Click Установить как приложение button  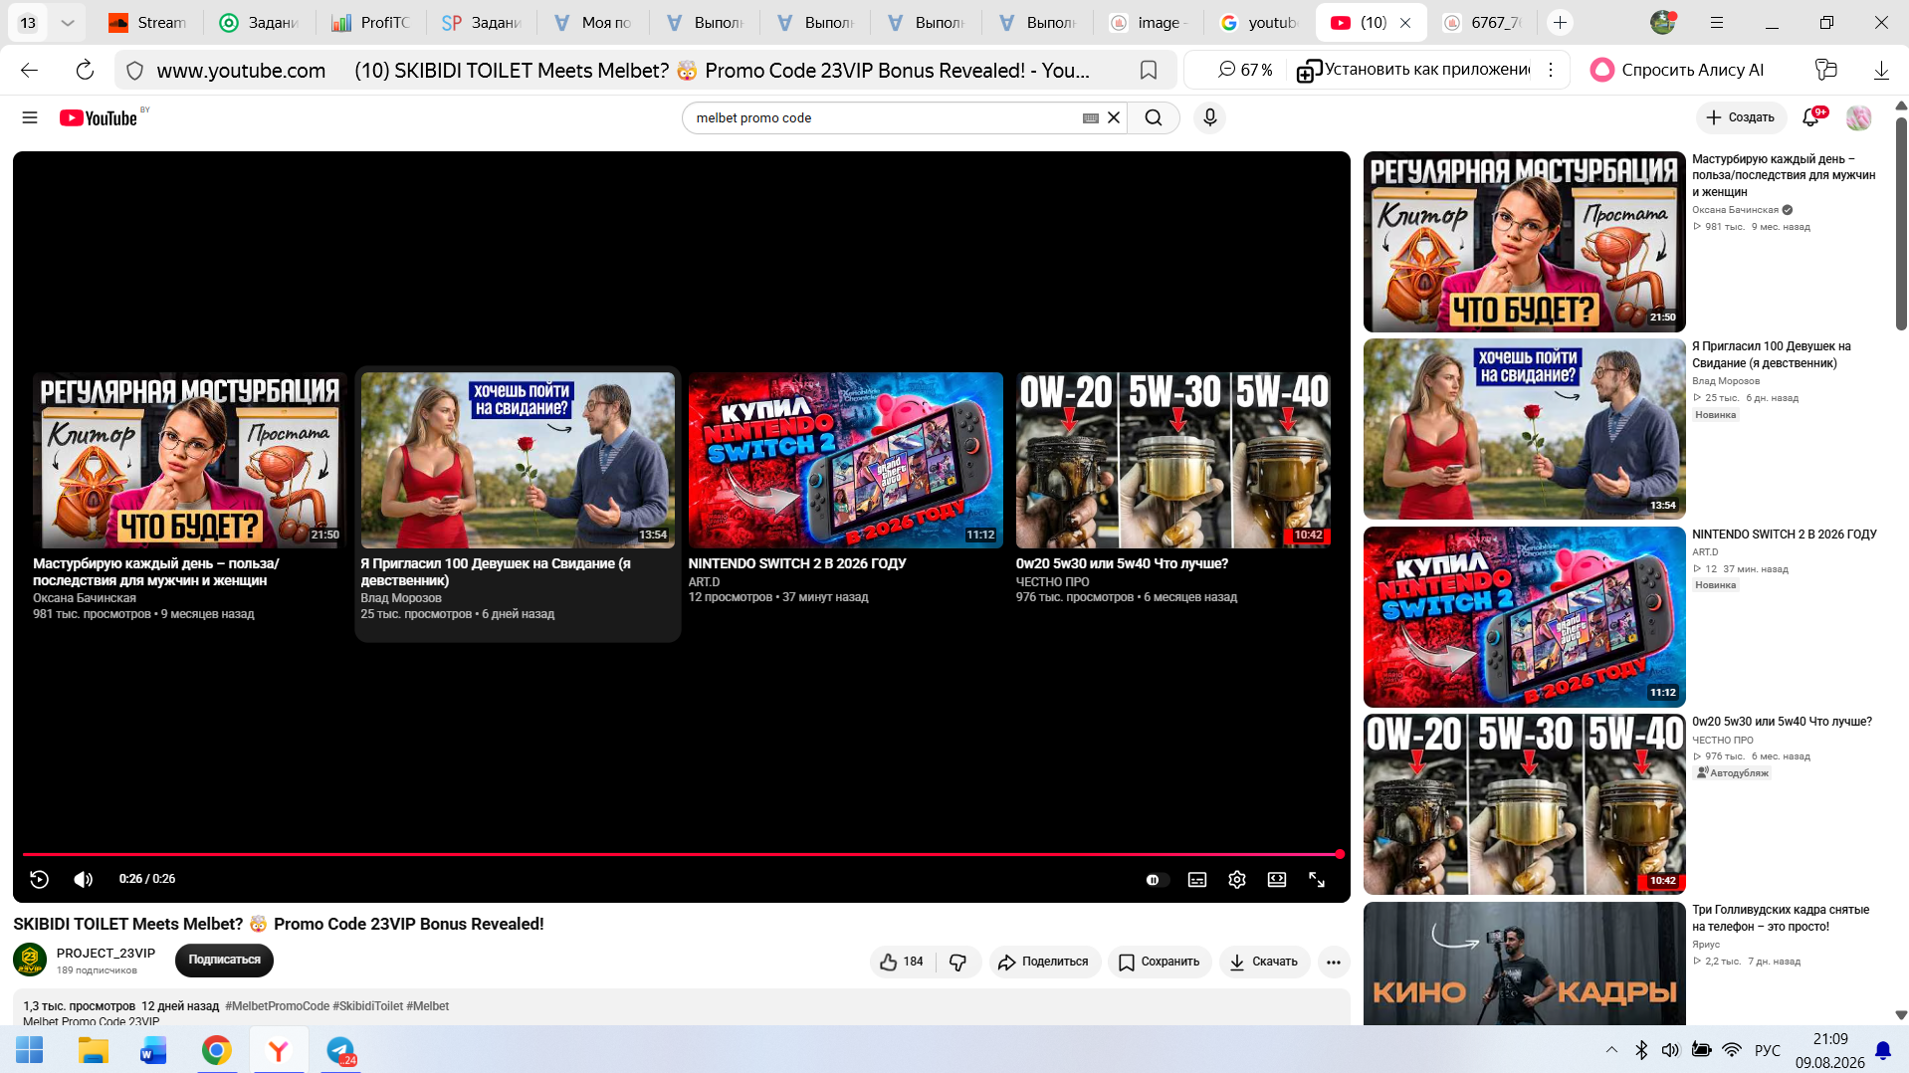pos(1413,70)
